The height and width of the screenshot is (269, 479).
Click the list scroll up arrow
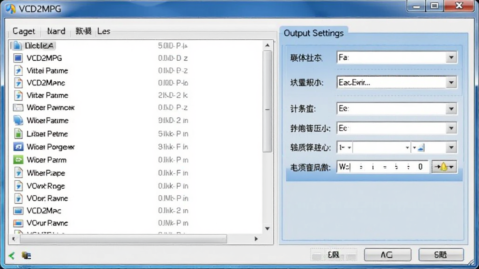tap(267, 45)
